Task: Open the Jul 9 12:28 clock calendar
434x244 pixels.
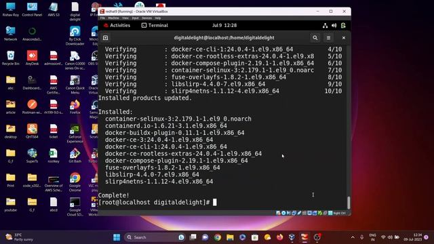Action: (224, 26)
